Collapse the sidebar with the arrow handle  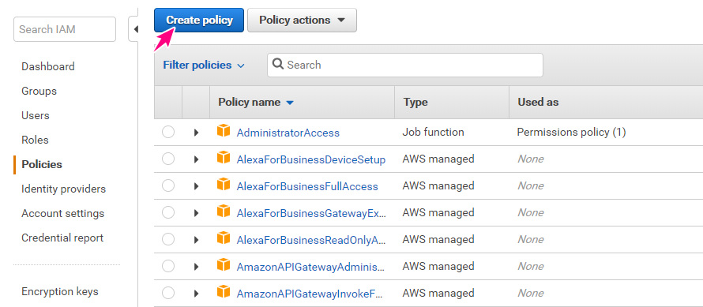(134, 29)
